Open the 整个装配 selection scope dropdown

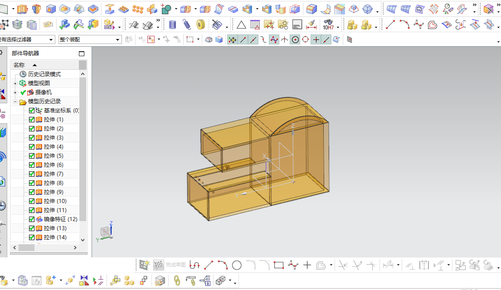[x=118, y=40]
